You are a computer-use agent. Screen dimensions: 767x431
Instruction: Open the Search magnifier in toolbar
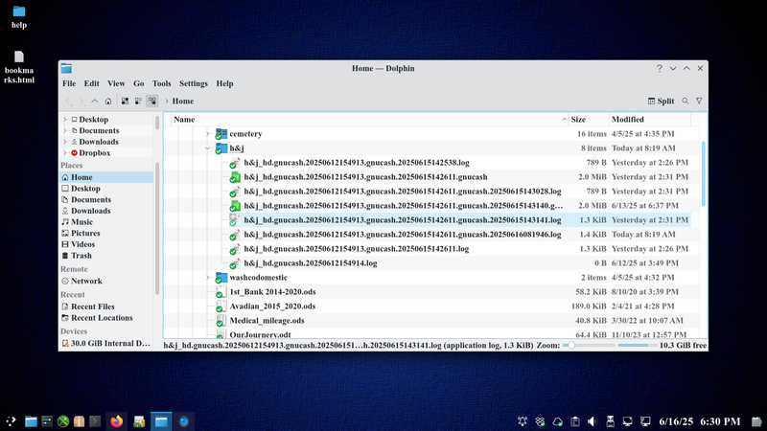(x=686, y=101)
